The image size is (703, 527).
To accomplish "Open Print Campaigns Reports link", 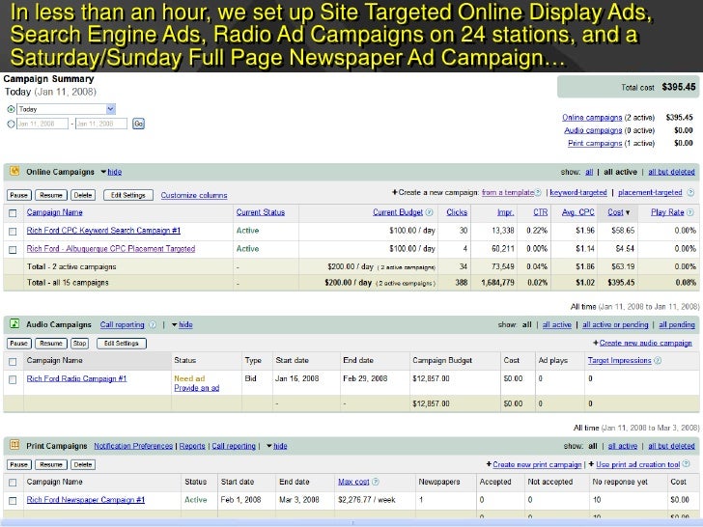I will click(192, 446).
